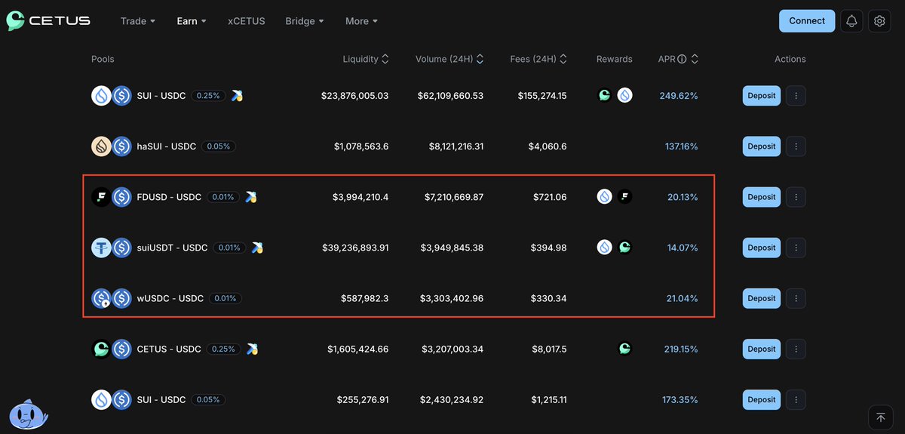Expand the Trade dropdown menu
The width and height of the screenshot is (905, 434).
[138, 21]
